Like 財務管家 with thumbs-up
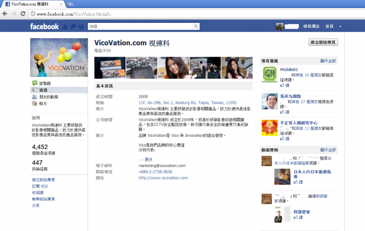365x231 pixels. (298, 217)
